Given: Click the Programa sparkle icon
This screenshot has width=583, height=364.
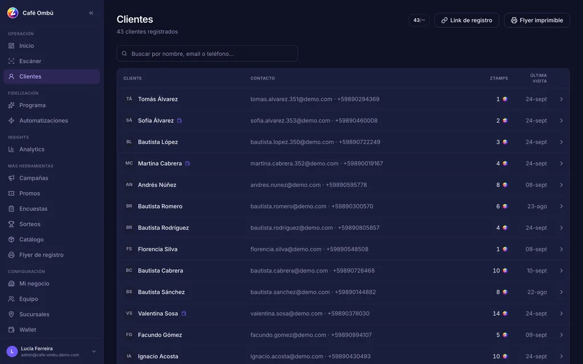Looking at the screenshot, I should 11,105.
